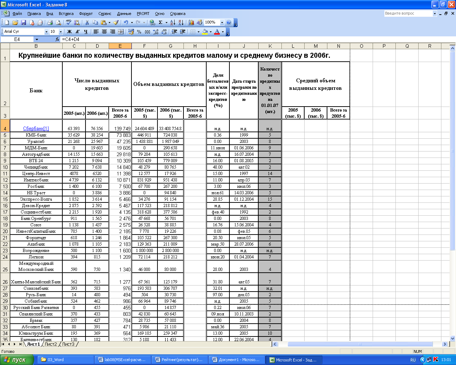Open the Формат menu
Image resolution: width=456 pixels, height=365 pixels.
85,14
